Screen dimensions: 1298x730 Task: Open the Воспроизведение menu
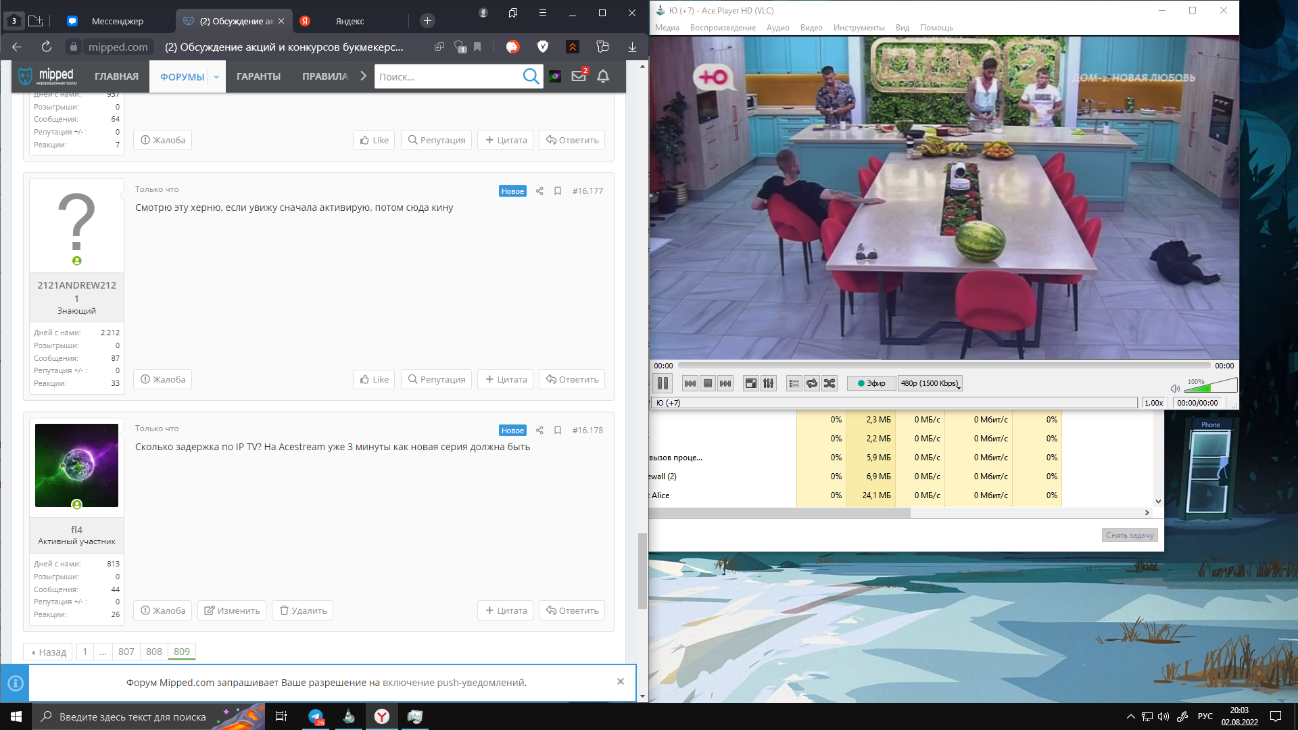tap(723, 28)
